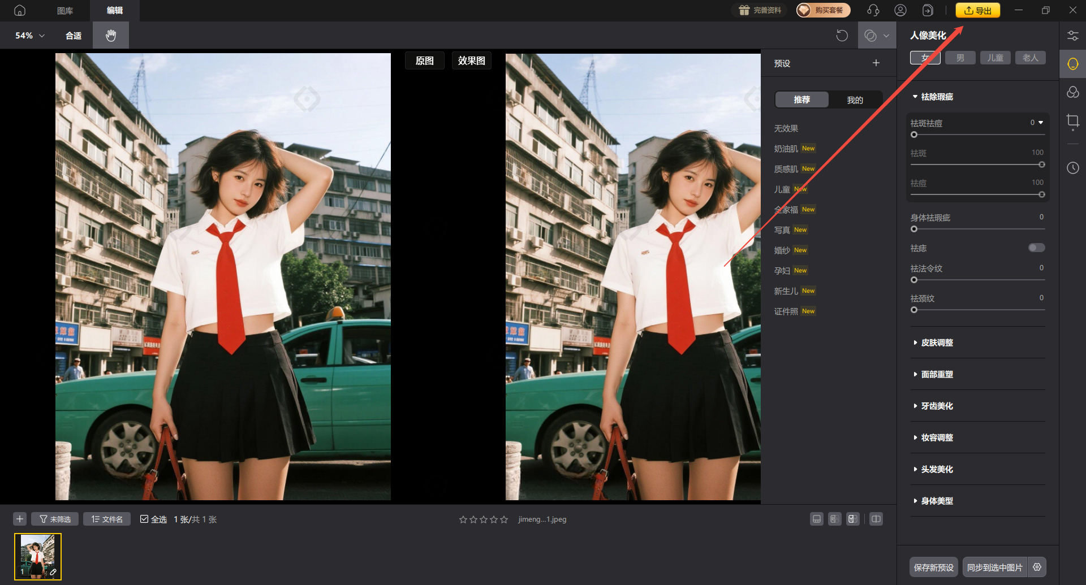Switch to the 图库 tab
The image size is (1086, 585).
click(65, 10)
